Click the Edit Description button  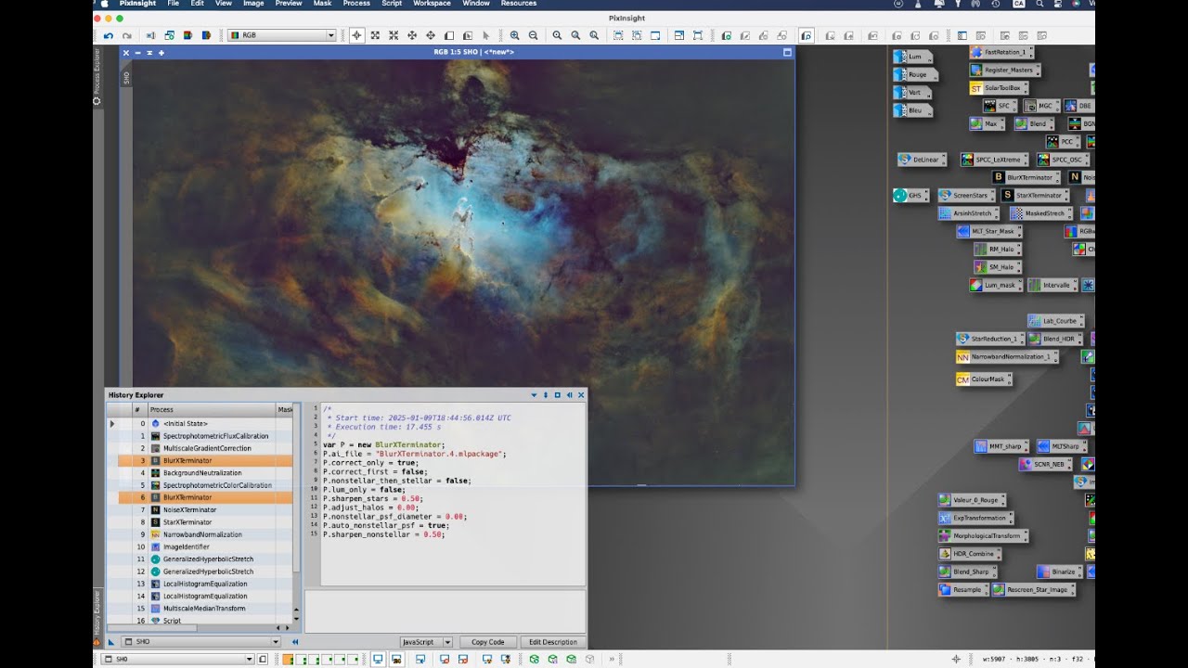[553, 642]
